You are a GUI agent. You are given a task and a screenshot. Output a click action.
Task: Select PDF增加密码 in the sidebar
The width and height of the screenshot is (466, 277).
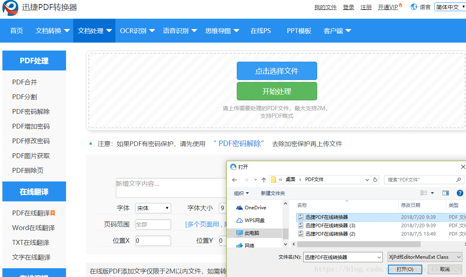pos(31,126)
